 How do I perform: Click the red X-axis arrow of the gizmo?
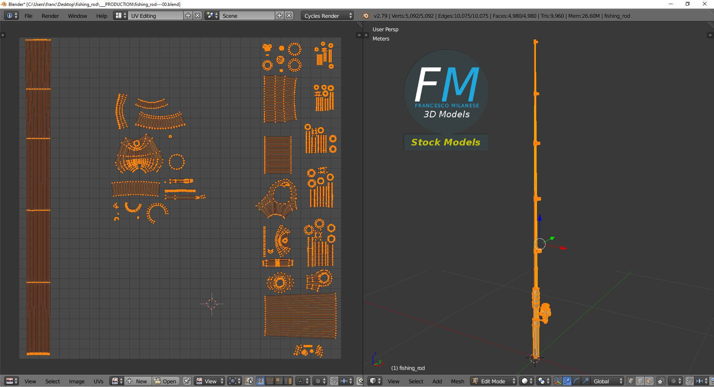(x=563, y=248)
